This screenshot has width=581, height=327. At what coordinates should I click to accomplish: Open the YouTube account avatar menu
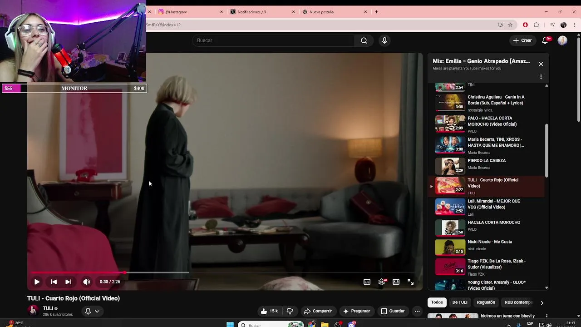(x=562, y=40)
